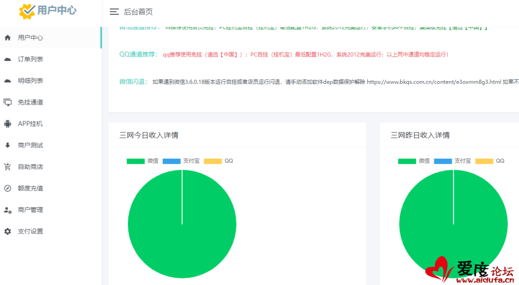Click the 用户中心 brand title text
This screenshot has height=285, width=519.
tap(57, 10)
